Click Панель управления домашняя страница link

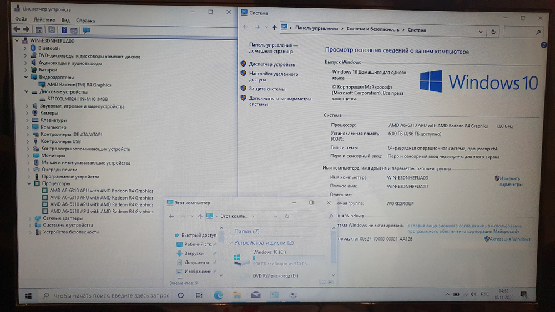[x=273, y=48]
